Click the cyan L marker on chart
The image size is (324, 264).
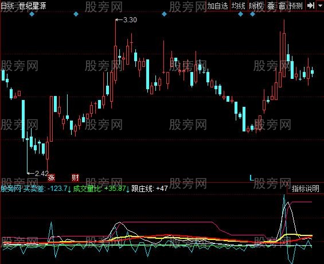pos(252,178)
